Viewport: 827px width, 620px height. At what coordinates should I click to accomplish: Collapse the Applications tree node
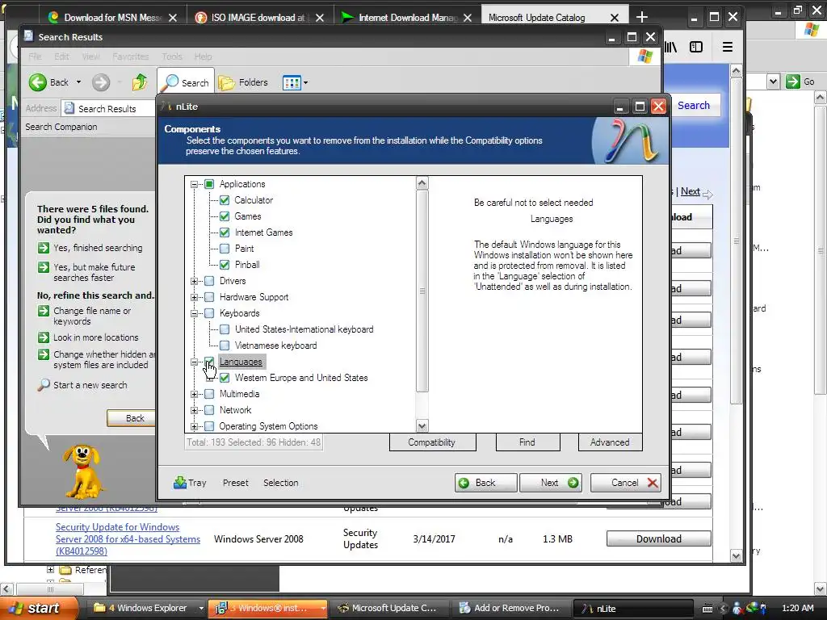[194, 184]
